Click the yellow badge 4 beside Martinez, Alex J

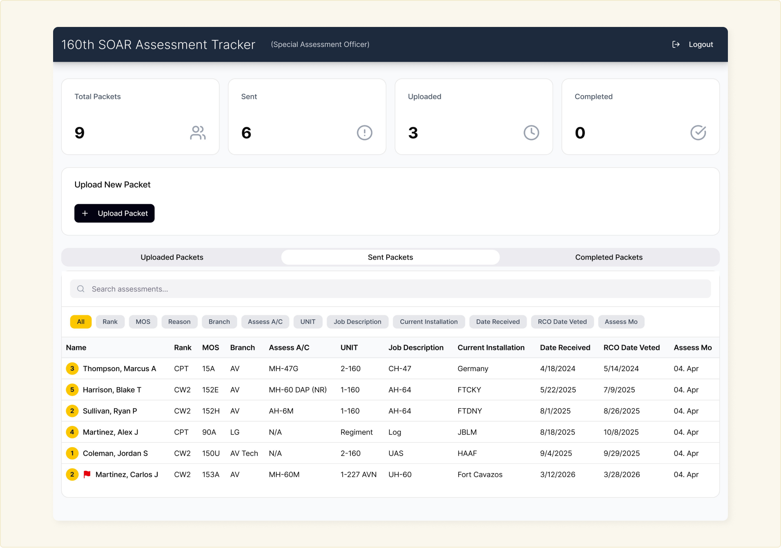coord(72,432)
